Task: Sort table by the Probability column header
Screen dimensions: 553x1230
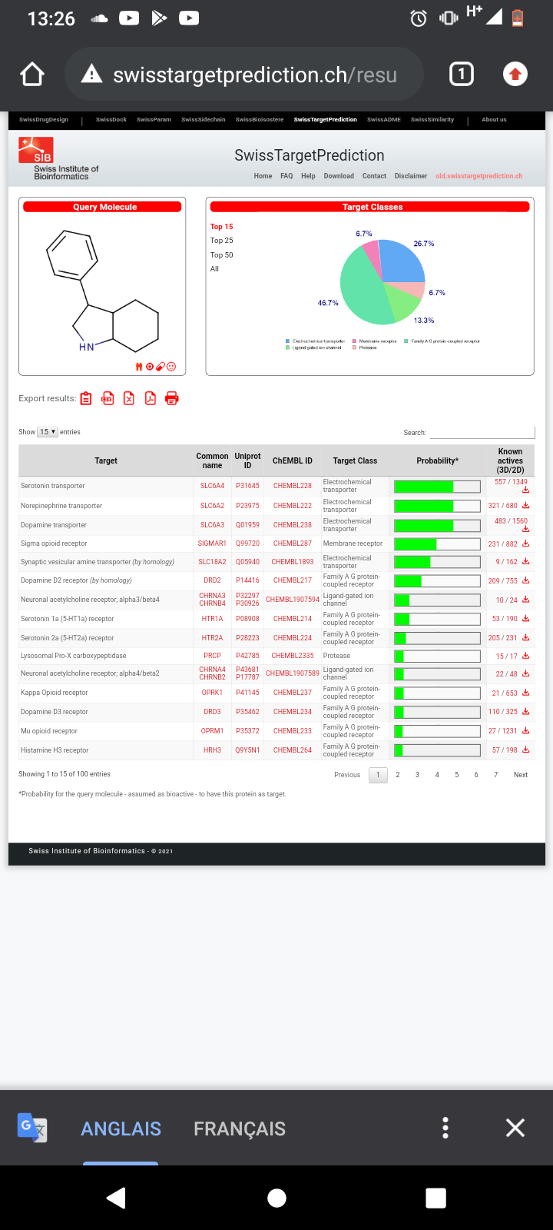Action: click(437, 460)
